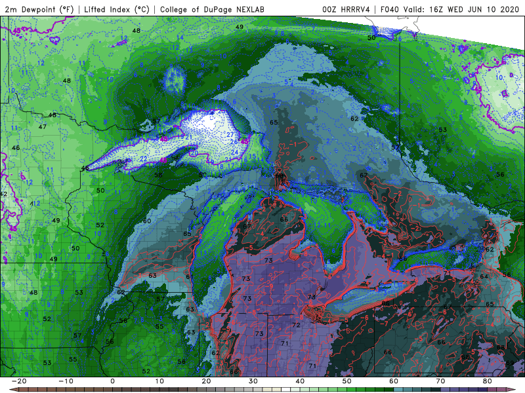
Task: Click the '00Z HRRRV4' model run label
Action: pos(346,9)
